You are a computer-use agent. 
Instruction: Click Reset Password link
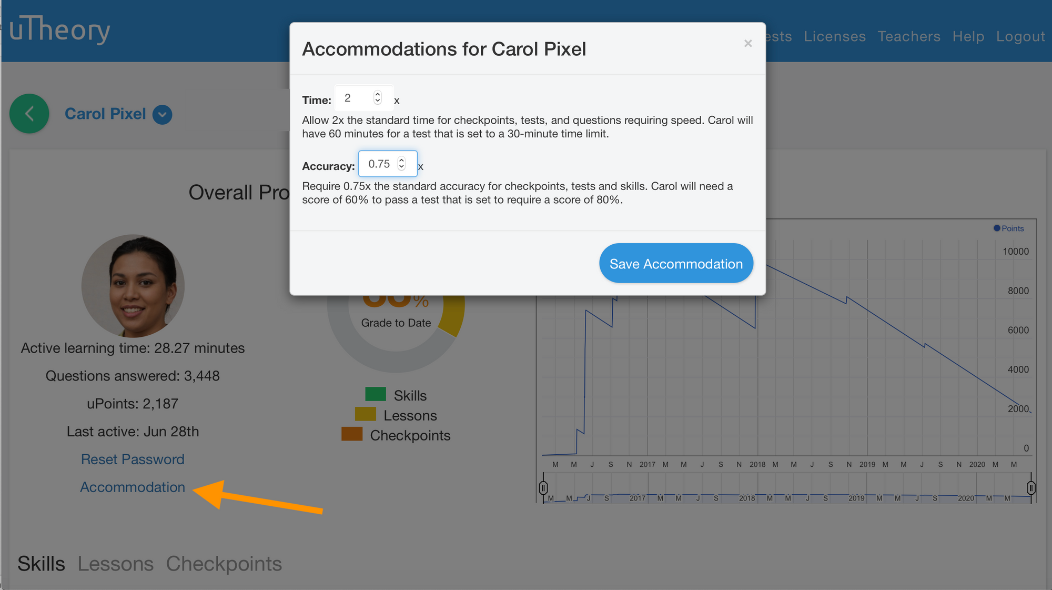coord(131,459)
